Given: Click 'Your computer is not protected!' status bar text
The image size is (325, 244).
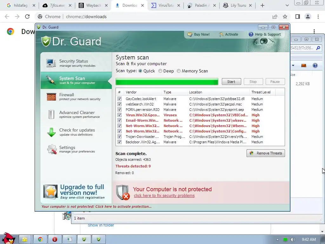Looking at the screenshot, I should [96, 207].
